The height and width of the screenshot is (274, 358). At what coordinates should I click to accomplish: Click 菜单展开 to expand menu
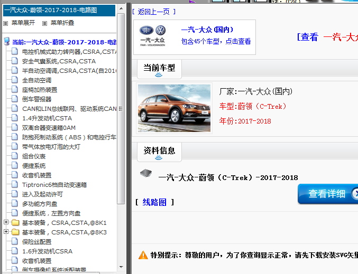23,23
